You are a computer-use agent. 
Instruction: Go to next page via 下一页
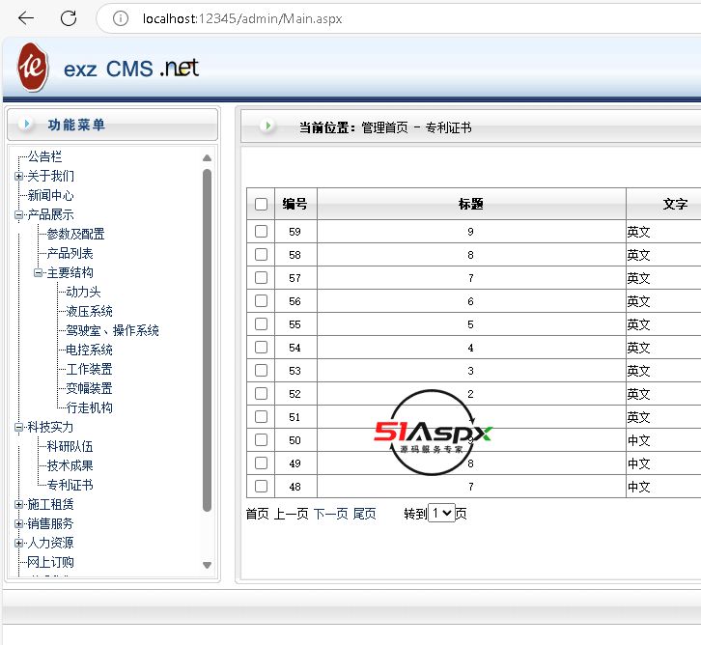click(330, 514)
